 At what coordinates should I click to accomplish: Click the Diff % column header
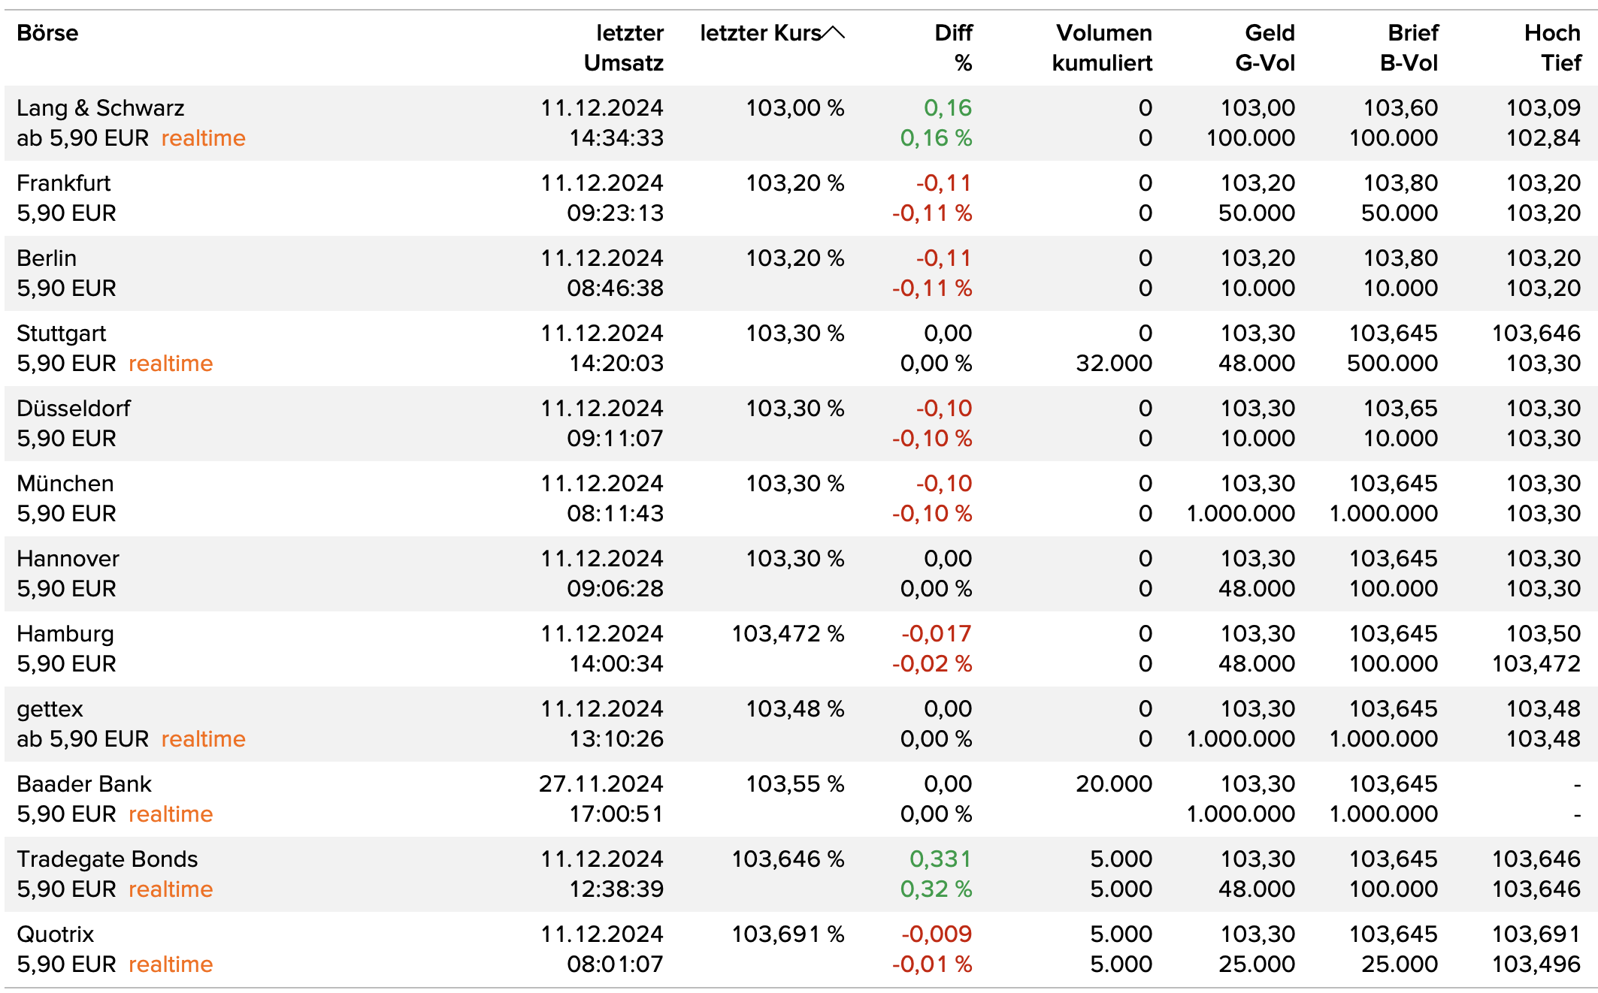[953, 47]
